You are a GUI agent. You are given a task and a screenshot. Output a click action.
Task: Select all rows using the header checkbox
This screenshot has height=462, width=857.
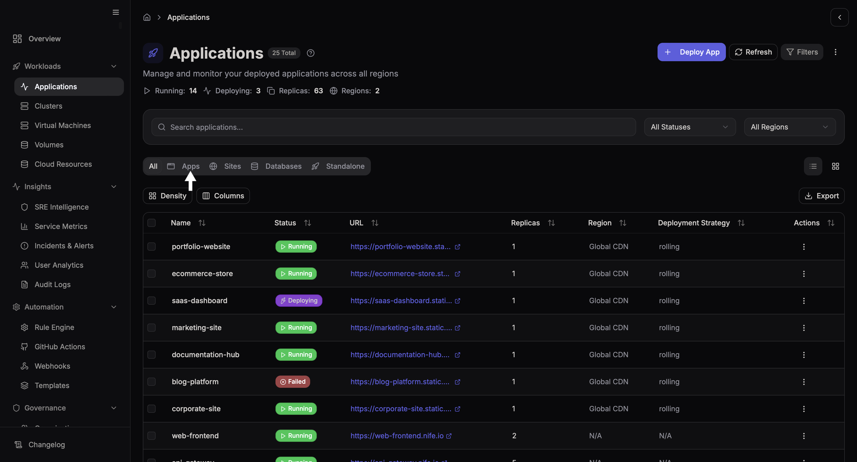pyautogui.click(x=152, y=223)
